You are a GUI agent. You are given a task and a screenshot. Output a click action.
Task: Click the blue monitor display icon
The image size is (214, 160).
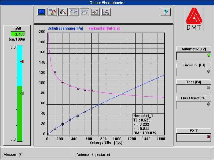click(41, 12)
